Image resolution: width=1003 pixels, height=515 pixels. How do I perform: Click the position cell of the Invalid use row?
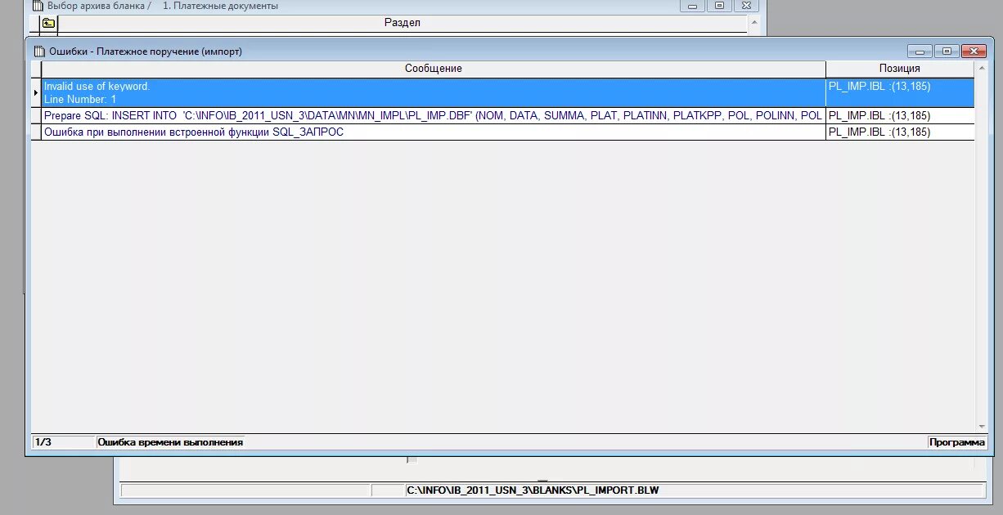pos(900,92)
